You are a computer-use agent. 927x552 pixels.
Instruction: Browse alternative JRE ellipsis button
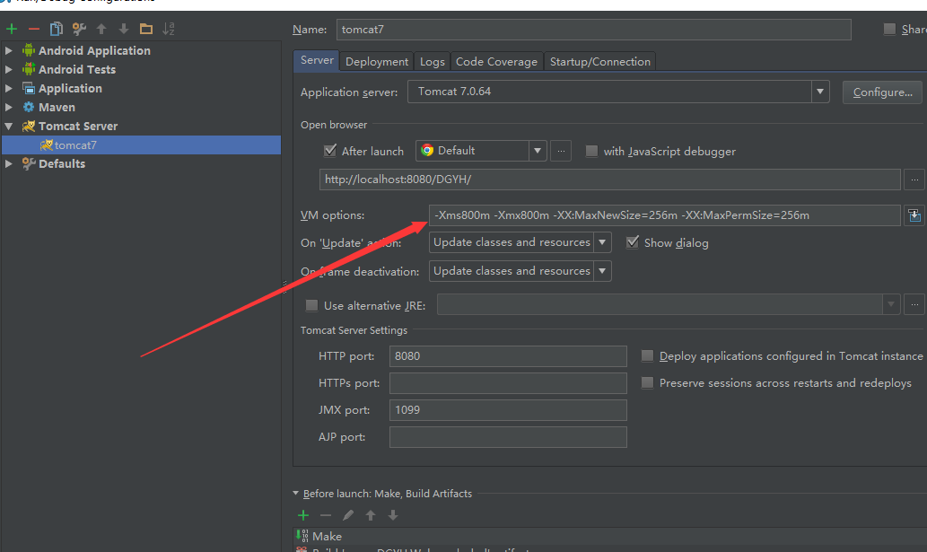point(914,305)
